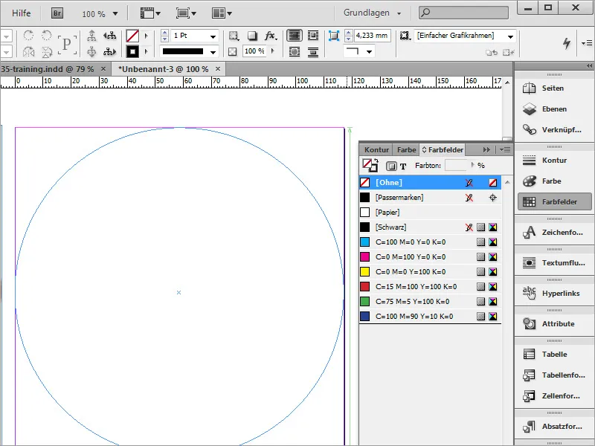Click select container icon
595x446 pixels.
91,36
